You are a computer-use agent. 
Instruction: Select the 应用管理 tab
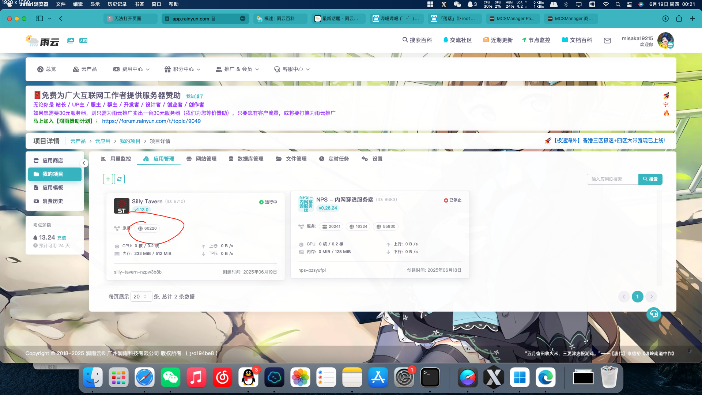coord(159,159)
